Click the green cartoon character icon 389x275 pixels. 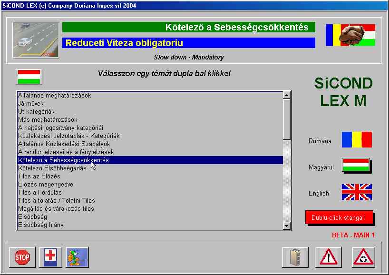coord(77,257)
